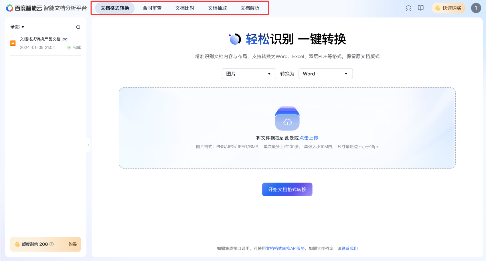
Task: Click the search icon in file list
Action: [78, 27]
